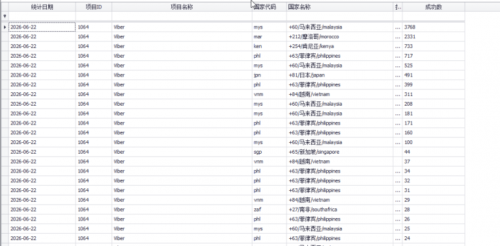Click the country code cell 'zaf'

pyautogui.click(x=269, y=210)
